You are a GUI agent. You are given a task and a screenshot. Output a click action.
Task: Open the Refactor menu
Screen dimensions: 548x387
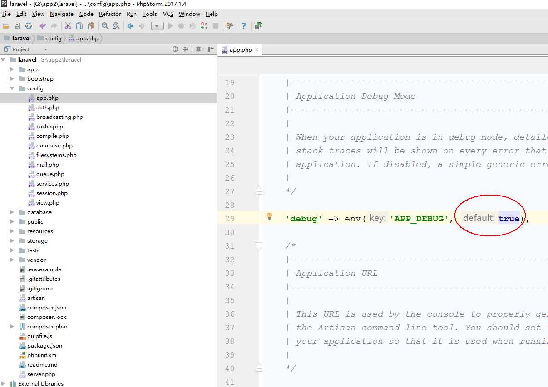110,14
